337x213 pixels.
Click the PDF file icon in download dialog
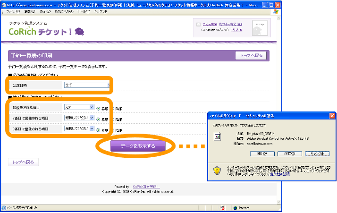[217, 137]
